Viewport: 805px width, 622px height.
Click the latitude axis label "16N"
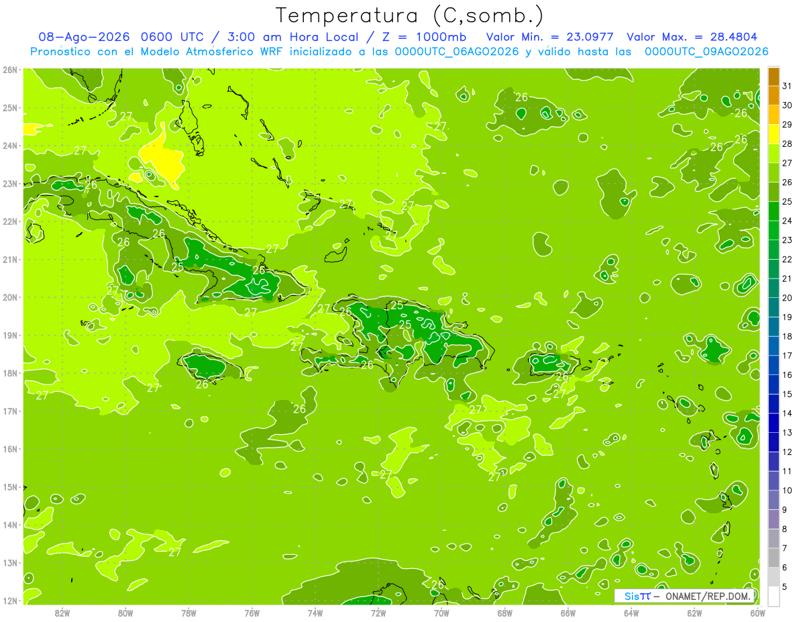[10, 449]
